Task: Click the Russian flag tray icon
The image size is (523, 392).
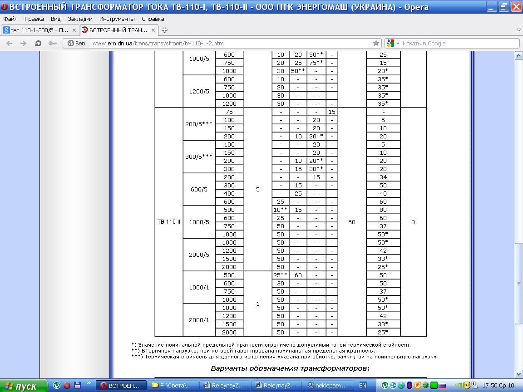Action: (x=442, y=386)
